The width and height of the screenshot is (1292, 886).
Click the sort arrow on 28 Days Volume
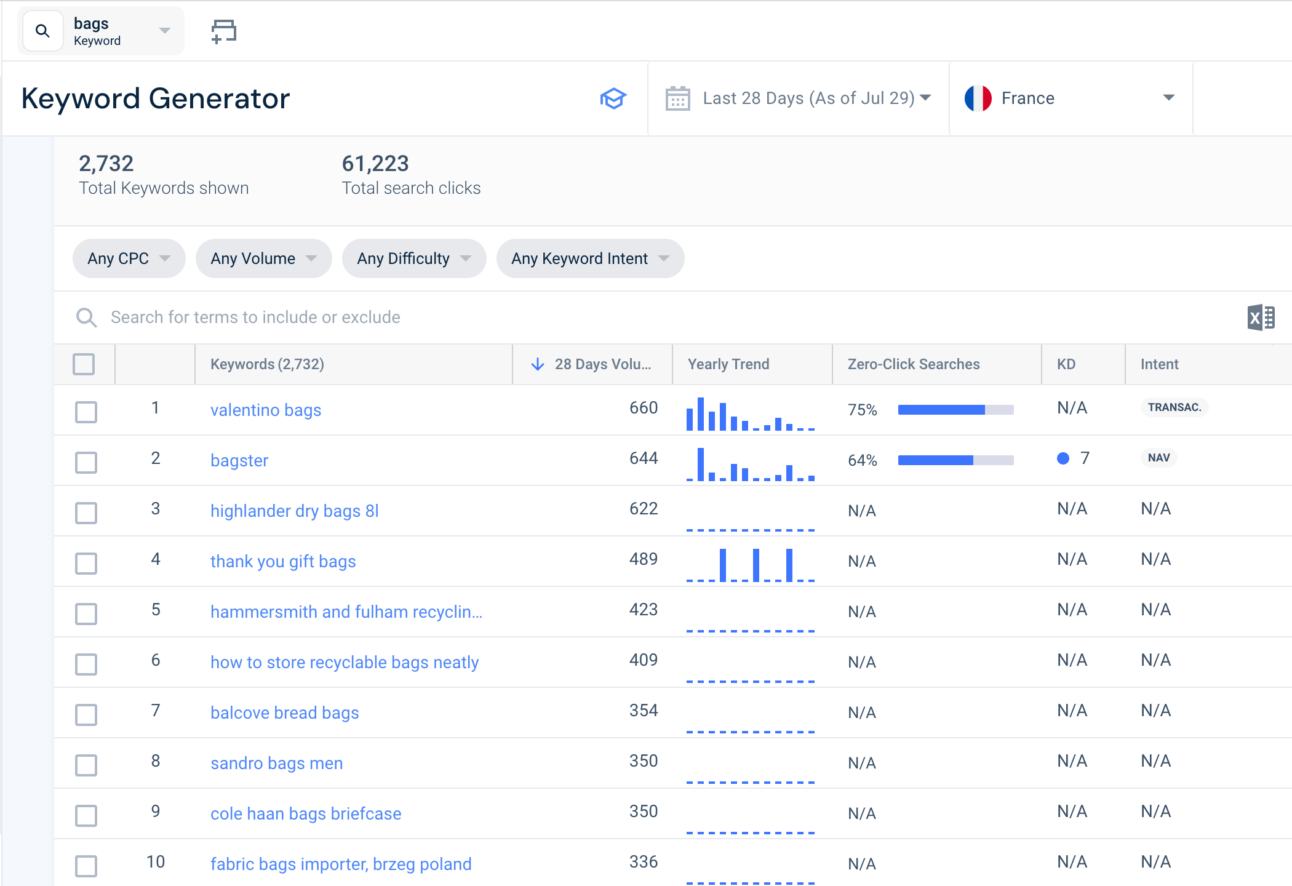click(x=538, y=364)
